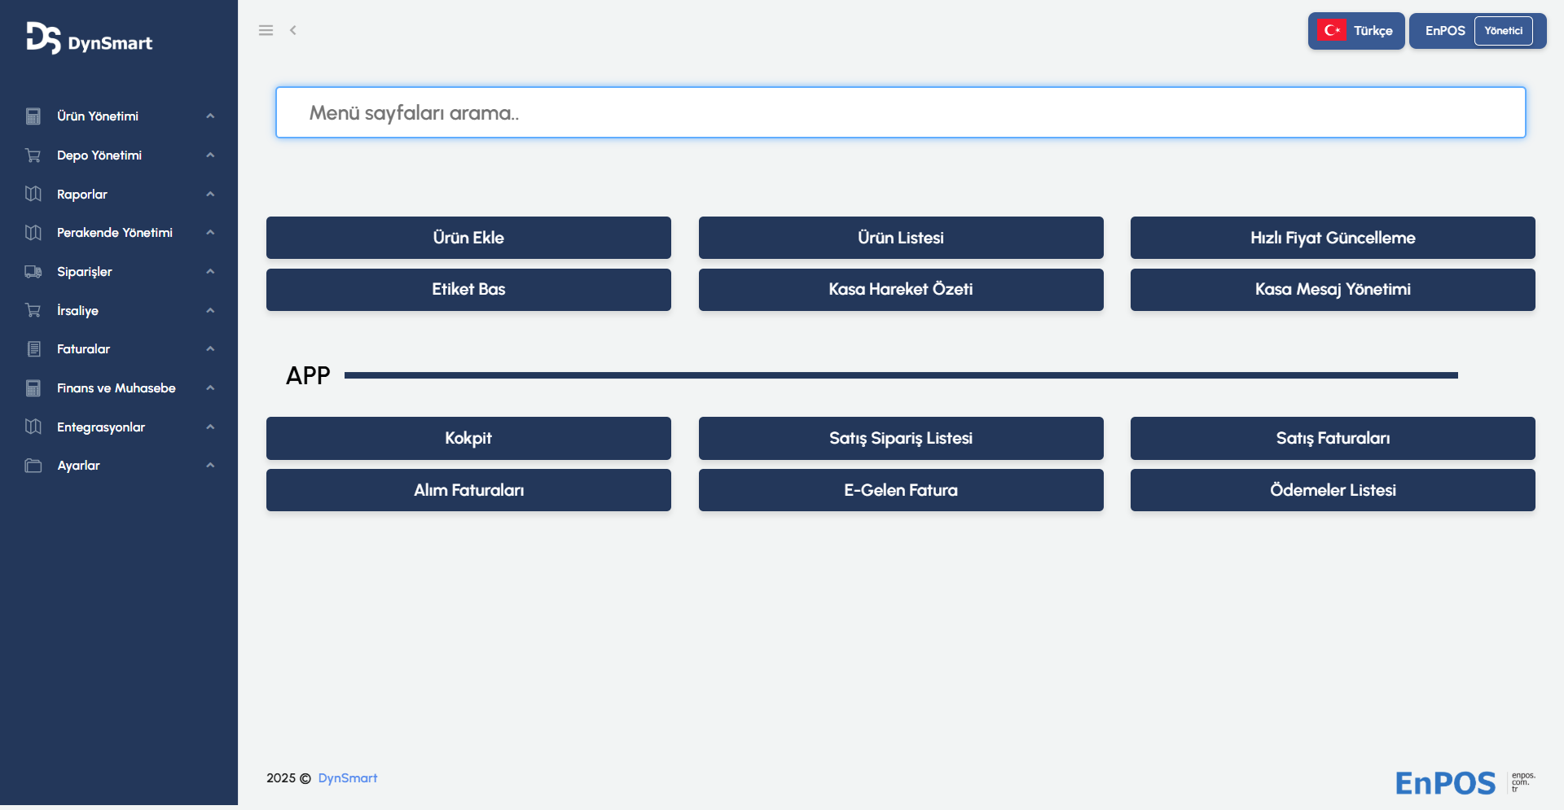Click the Turkish flag icon
This screenshot has width=1564, height=810.
point(1332,31)
